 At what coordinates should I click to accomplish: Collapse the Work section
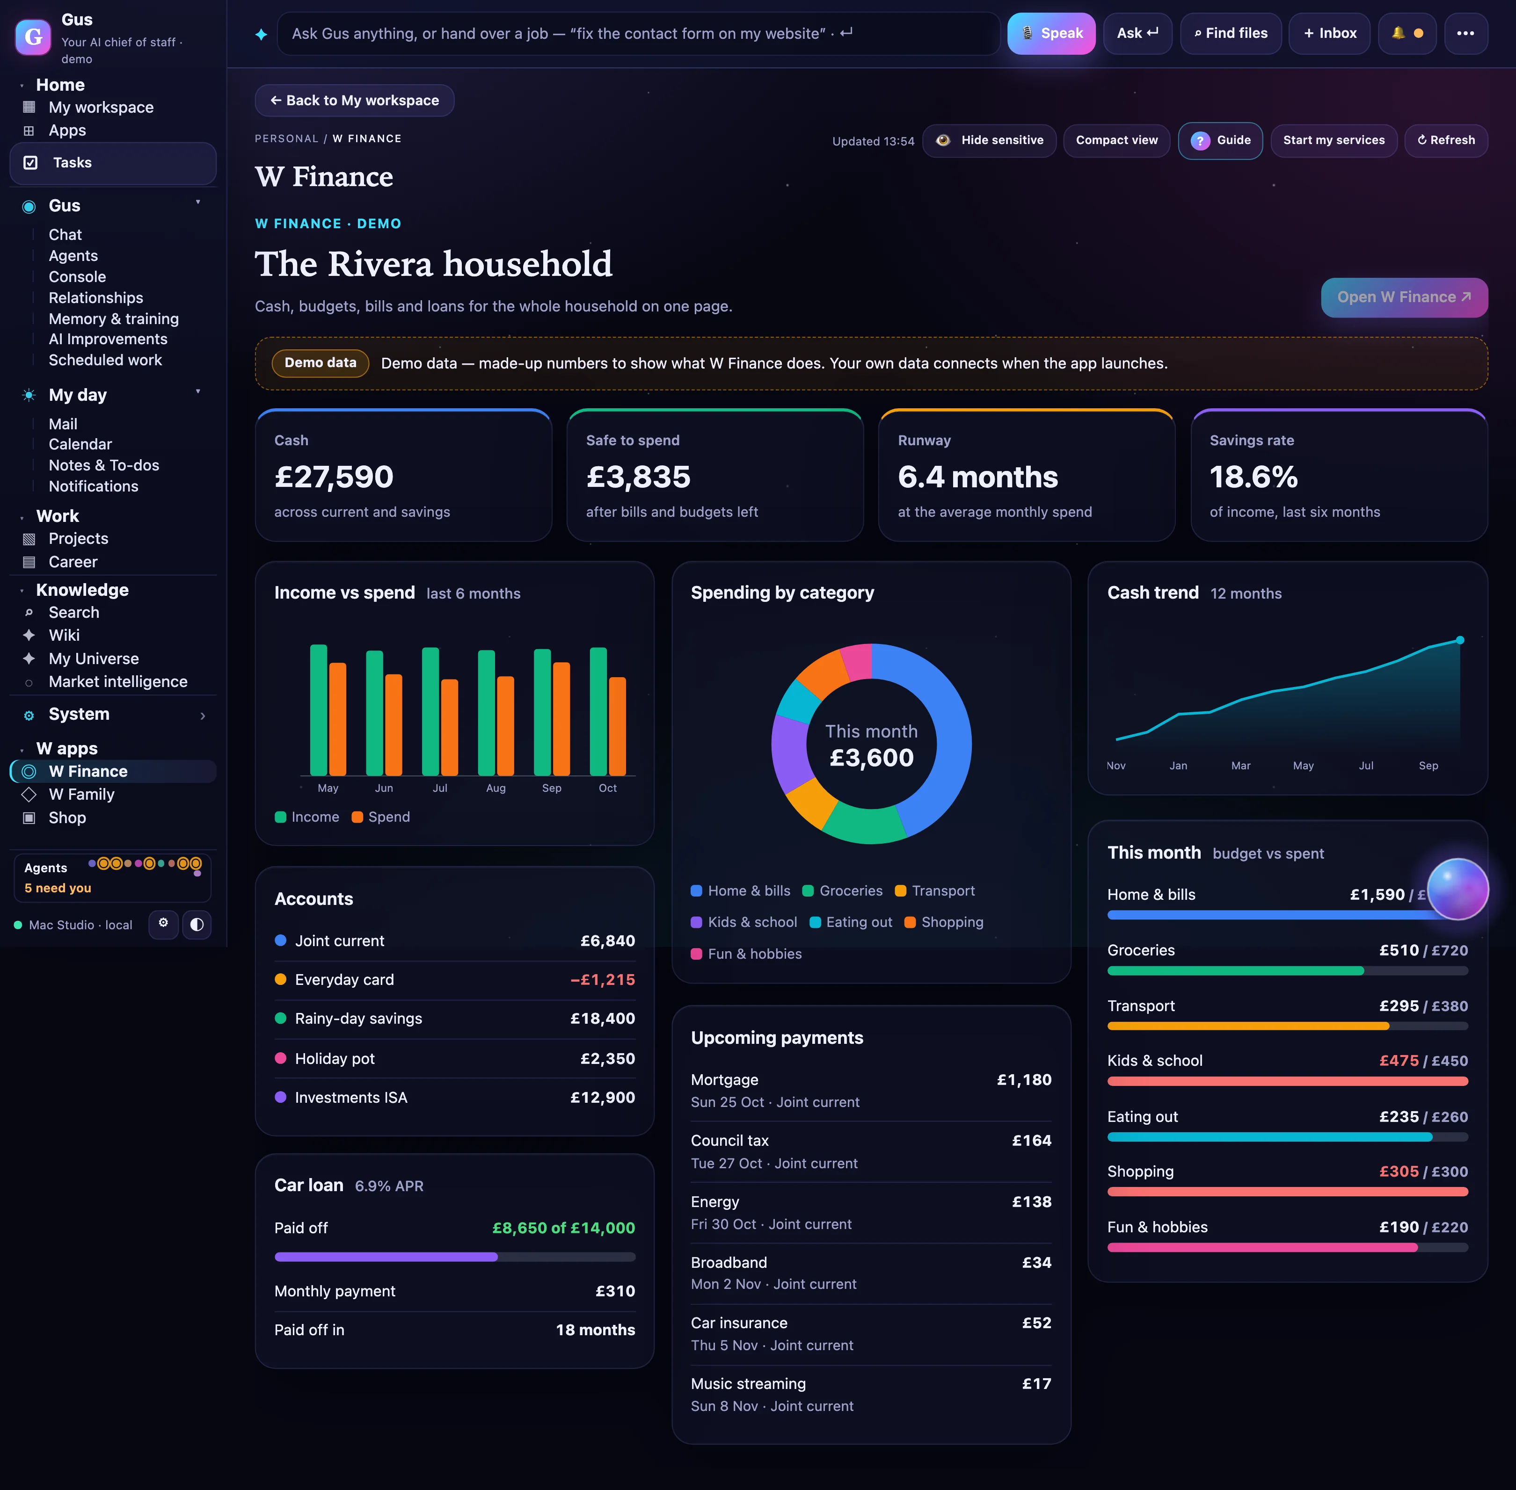pos(22,517)
